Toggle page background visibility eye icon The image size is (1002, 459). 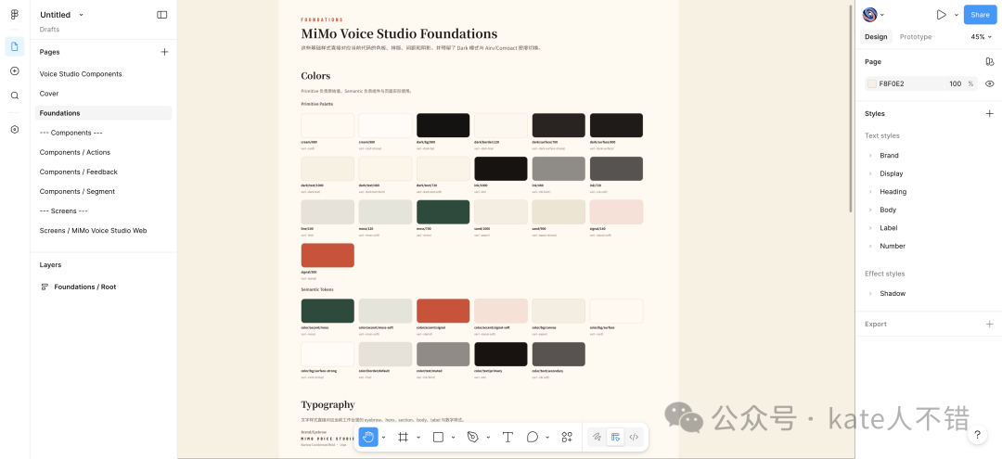tap(989, 83)
